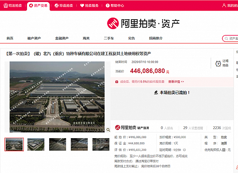
Task: Select the 资产交易 tab
Action: (38, 6)
